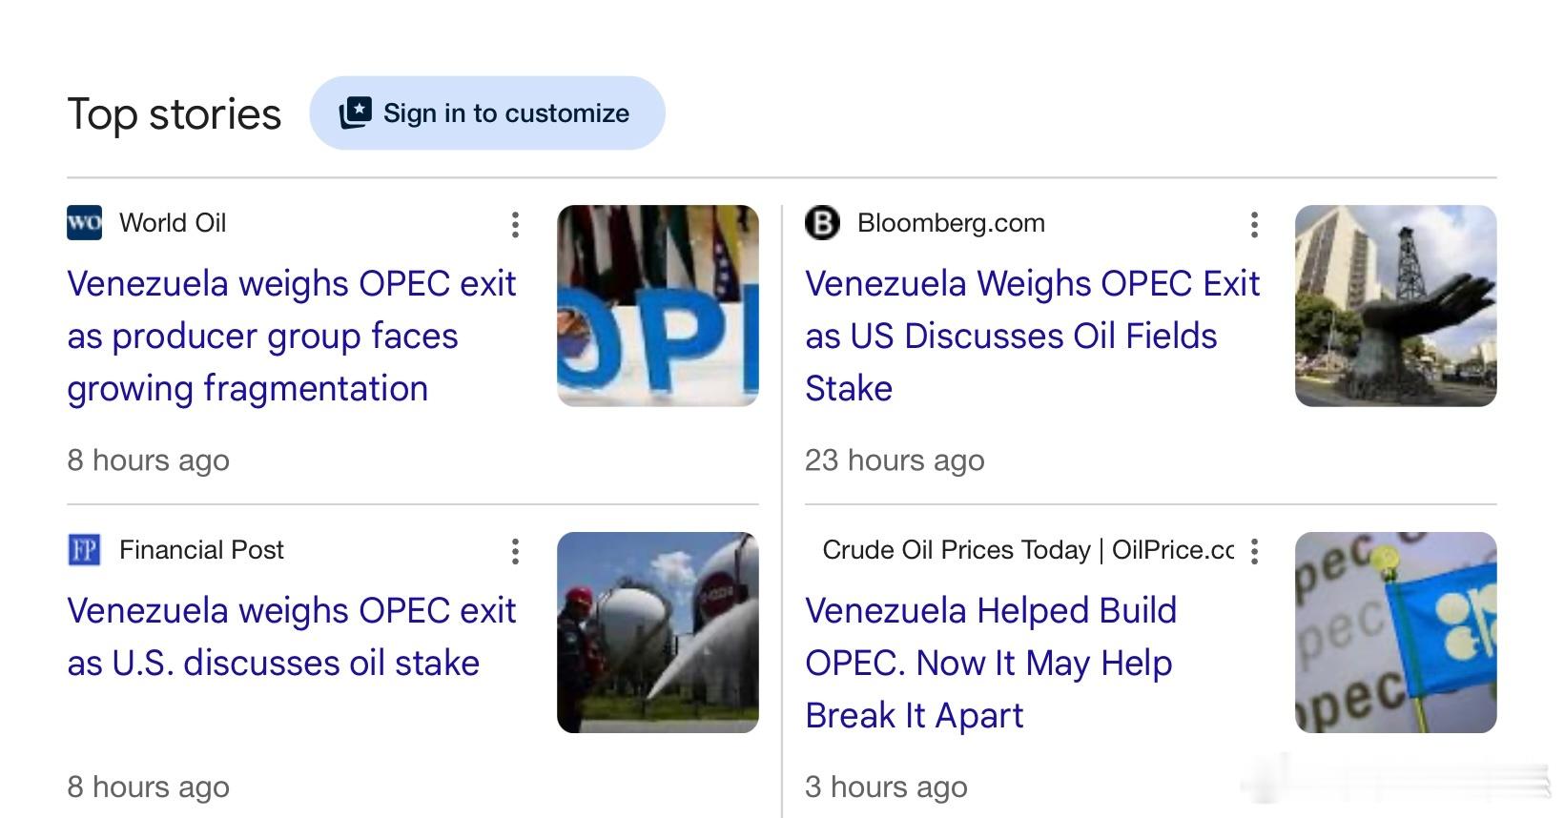This screenshot has width=1564, height=818.
Task: Click Sign in to customize button
Action: click(487, 113)
